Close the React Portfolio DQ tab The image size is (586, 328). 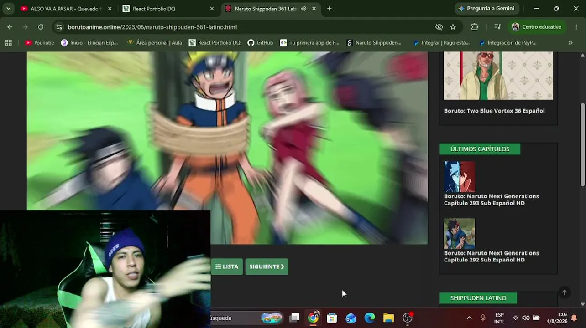[x=212, y=9]
